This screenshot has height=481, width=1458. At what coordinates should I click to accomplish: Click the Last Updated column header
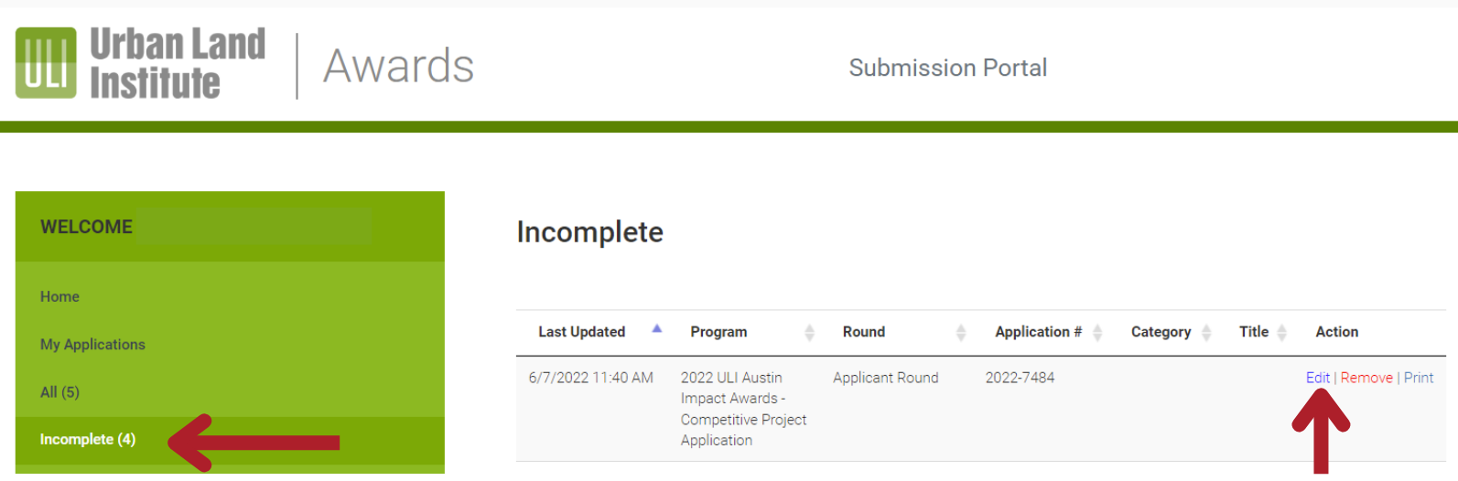point(581,332)
